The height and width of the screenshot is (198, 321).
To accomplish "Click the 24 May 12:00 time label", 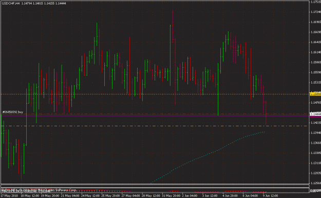I will click(x=90, y=196).
